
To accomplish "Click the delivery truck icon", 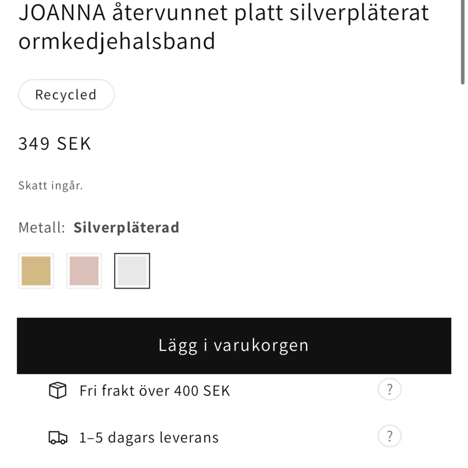I will [x=57, y=438].
